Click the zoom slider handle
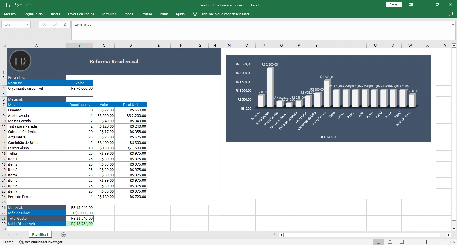Image resolution: width=457 pixels, height=245 pixels. [426, 242]
